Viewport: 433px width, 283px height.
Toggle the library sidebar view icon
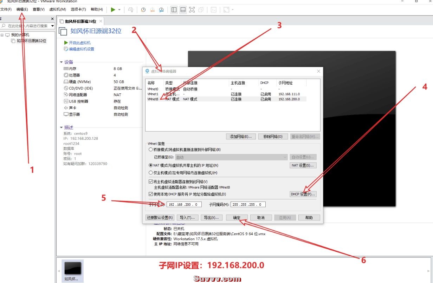tap(174, 9)
